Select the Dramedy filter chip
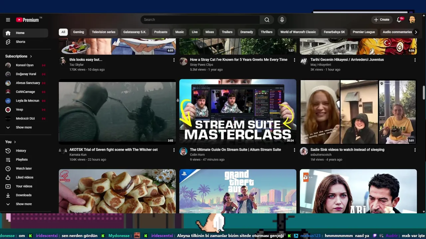The image size is (426, 239). [x=247, y=32]
